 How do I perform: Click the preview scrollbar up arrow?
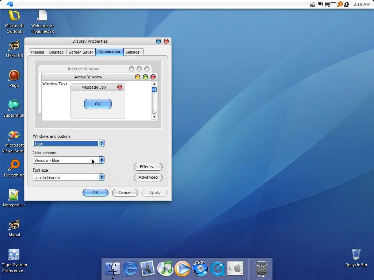pos(154,84)
